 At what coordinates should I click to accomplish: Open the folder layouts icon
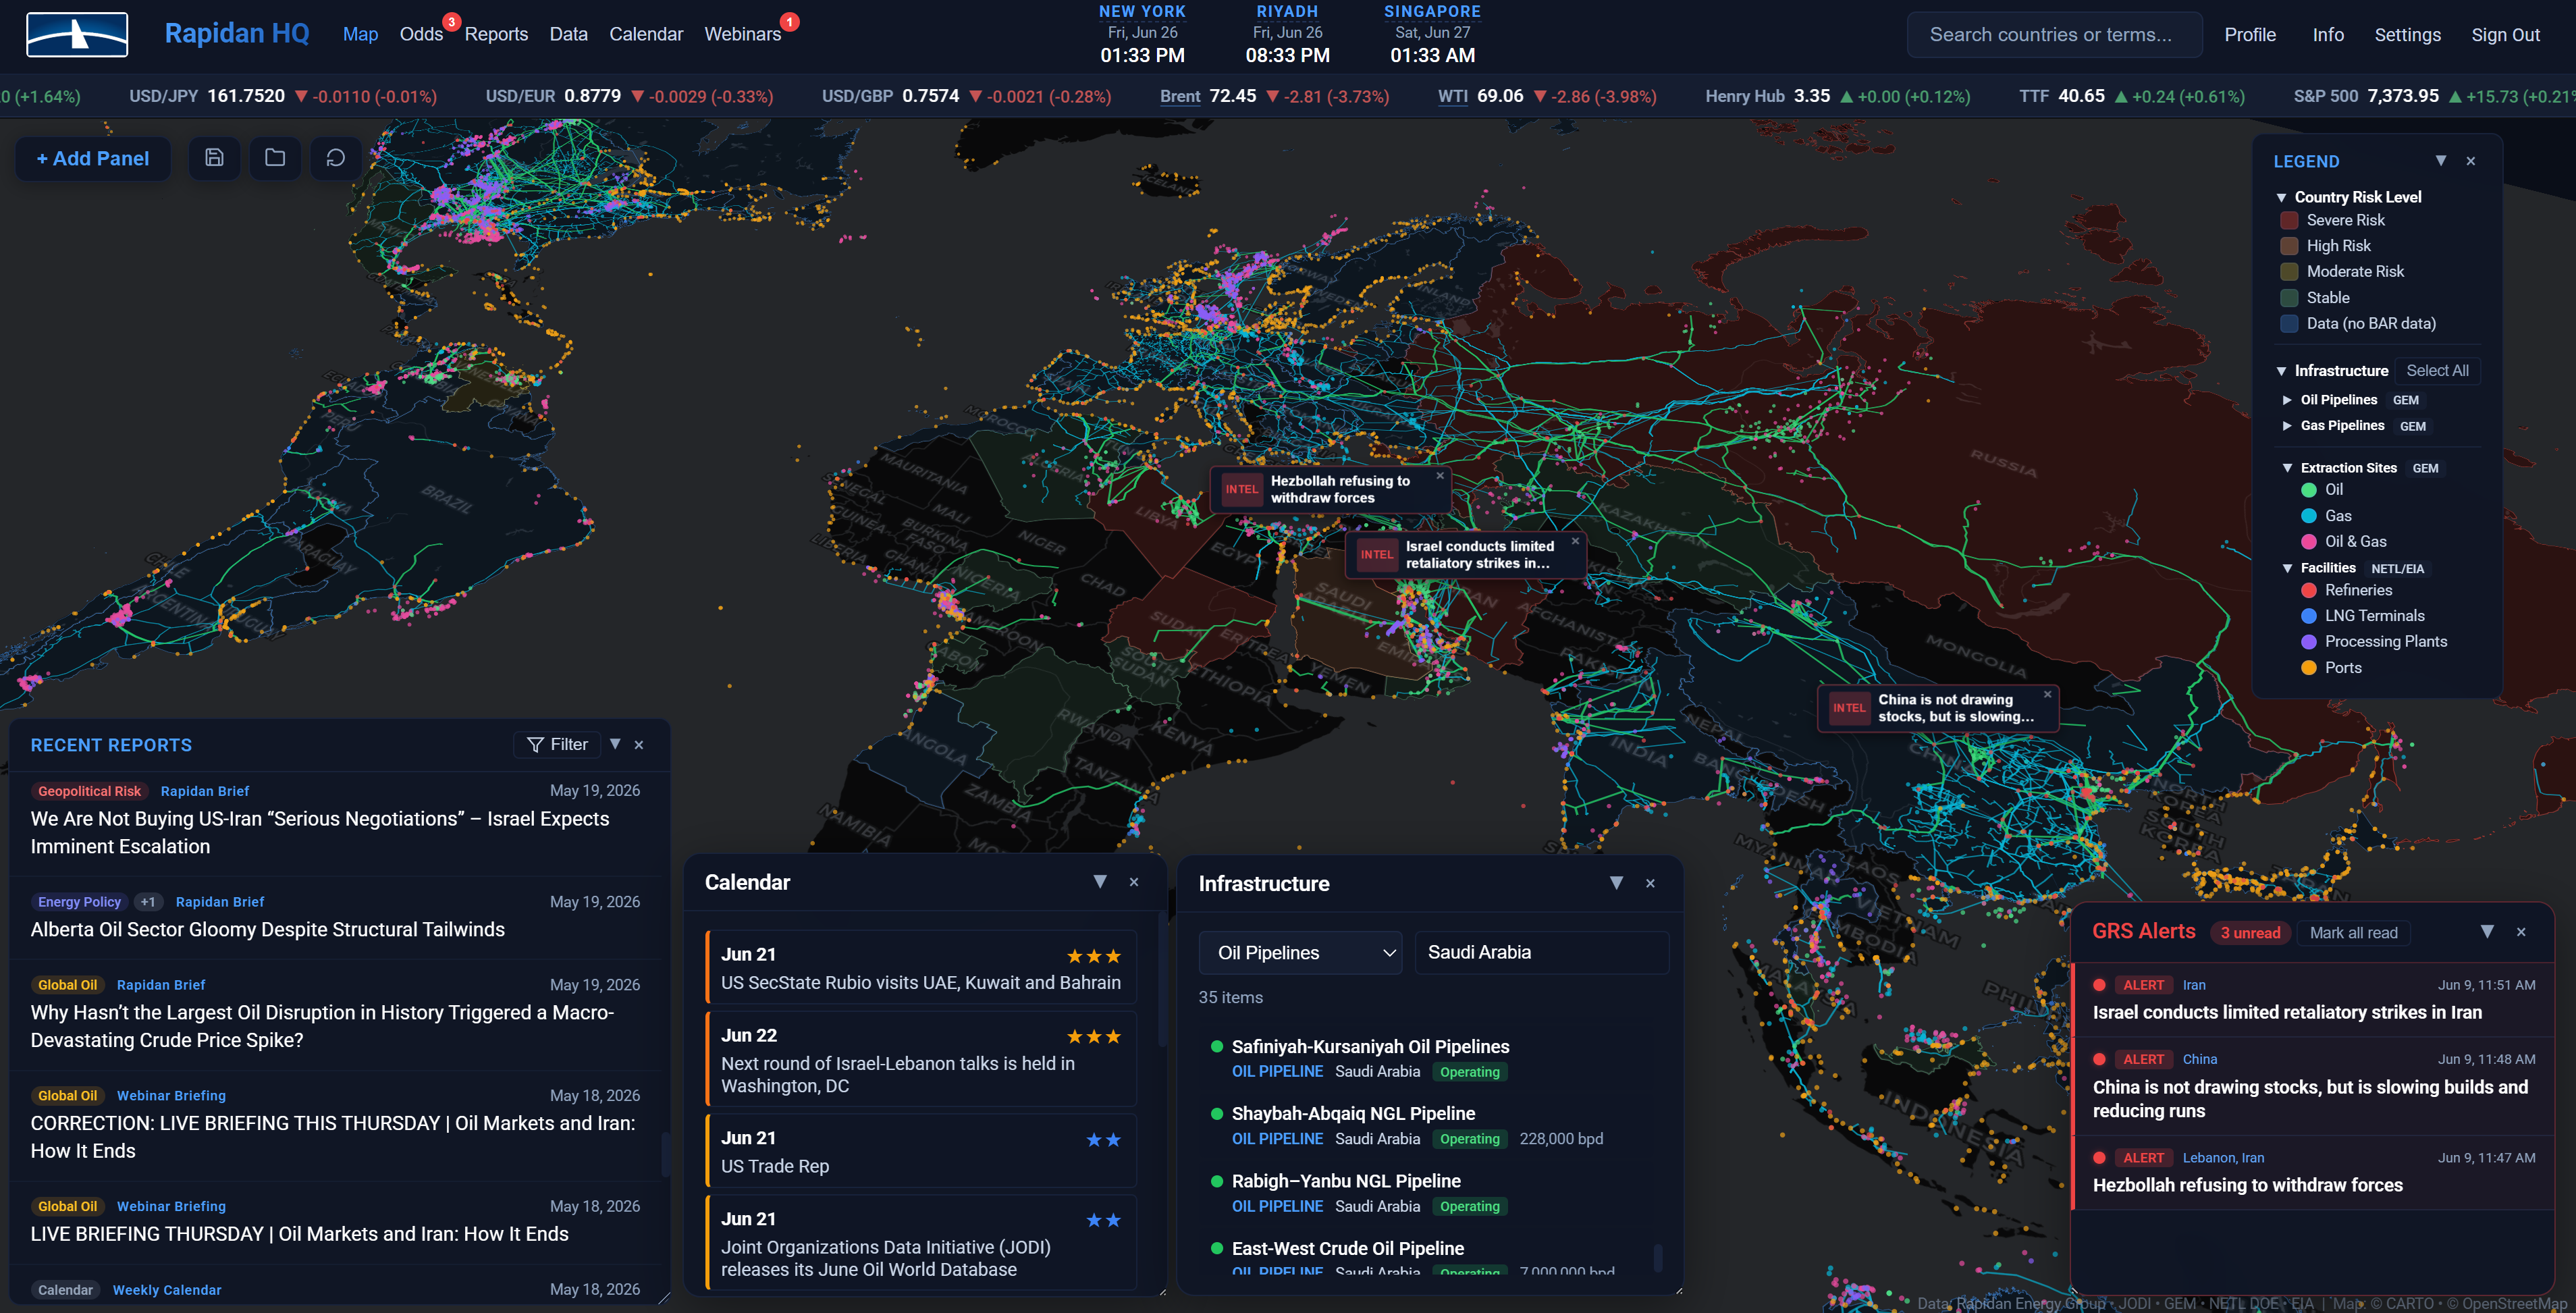click(275, 158)
